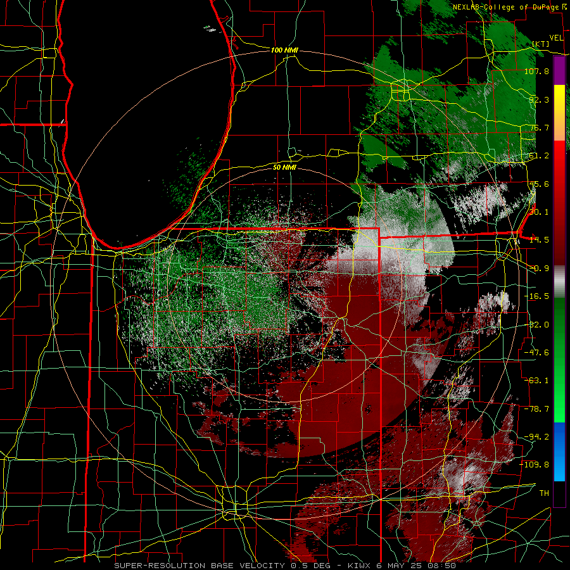Pick the blue segment of the color bar
The width and height of the screenshot is (570, 570).
pos(559,452)
